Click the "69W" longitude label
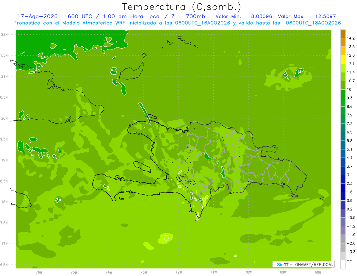Screen dimensions: 357x276 click(283, 272)
